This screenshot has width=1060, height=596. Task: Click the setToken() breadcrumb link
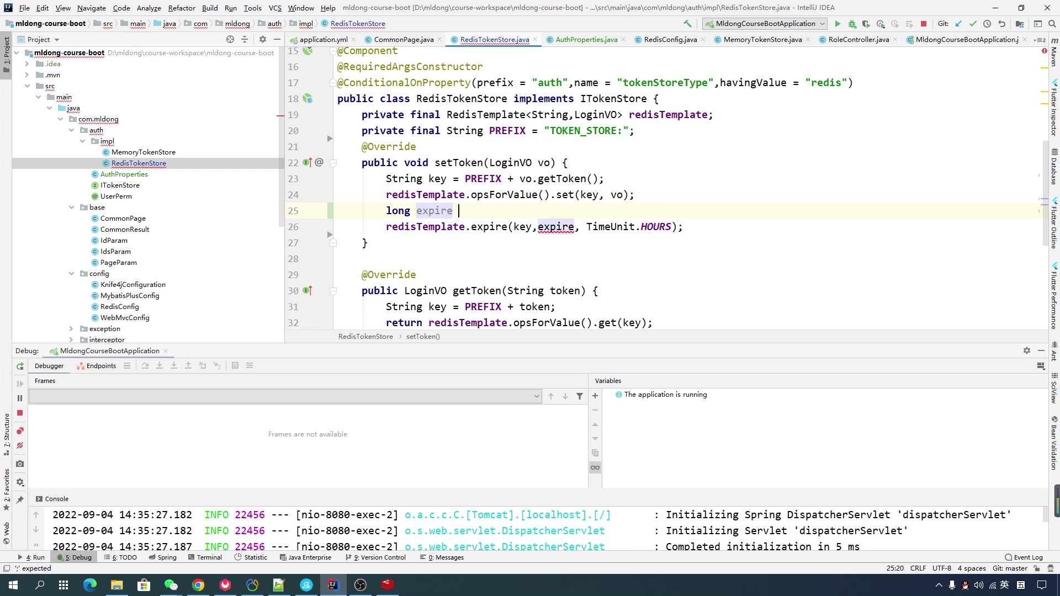(x=423, y=337)
